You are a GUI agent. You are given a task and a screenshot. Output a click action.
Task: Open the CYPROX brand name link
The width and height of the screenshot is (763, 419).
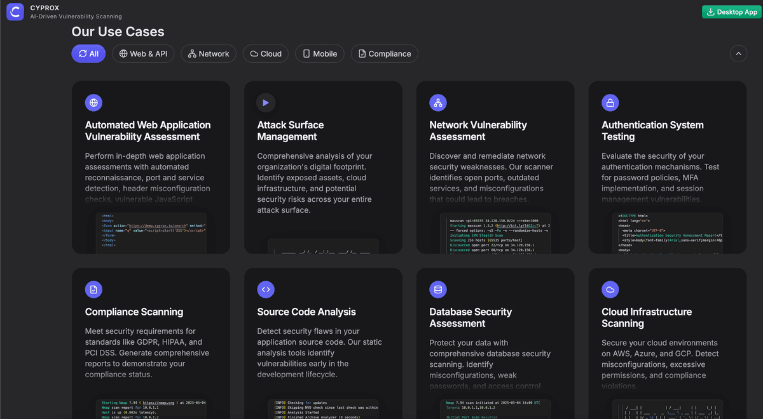45,8
